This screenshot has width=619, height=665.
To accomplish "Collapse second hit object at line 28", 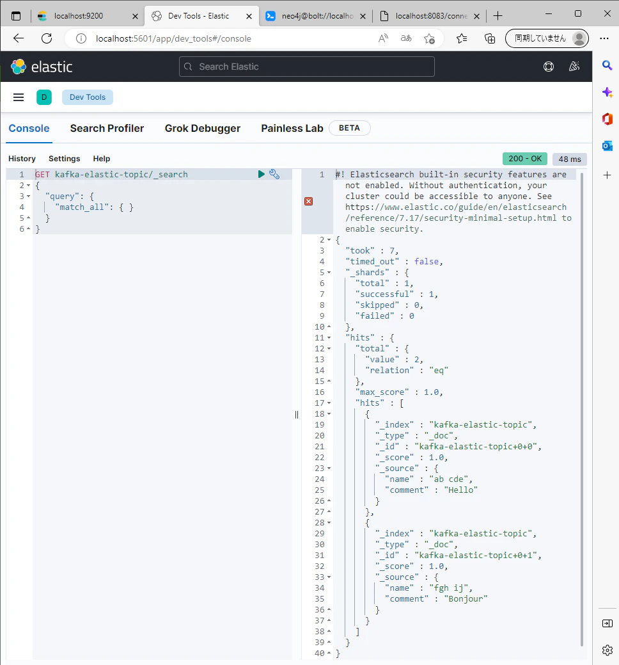I will [329, 523].
